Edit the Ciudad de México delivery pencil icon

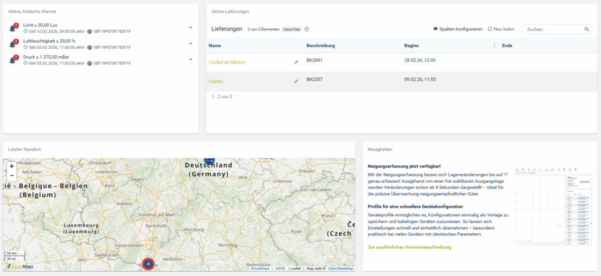click(x=296, y=61)
